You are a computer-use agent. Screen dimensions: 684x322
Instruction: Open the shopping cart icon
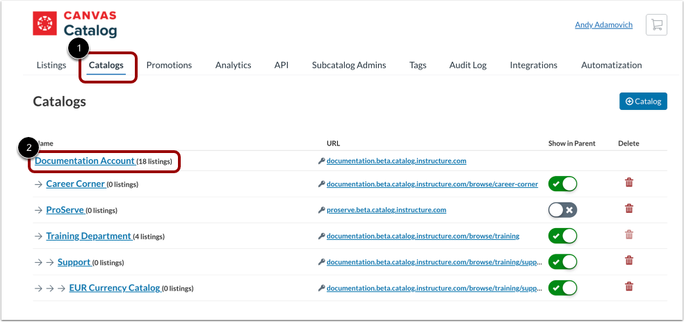(656, 25)
